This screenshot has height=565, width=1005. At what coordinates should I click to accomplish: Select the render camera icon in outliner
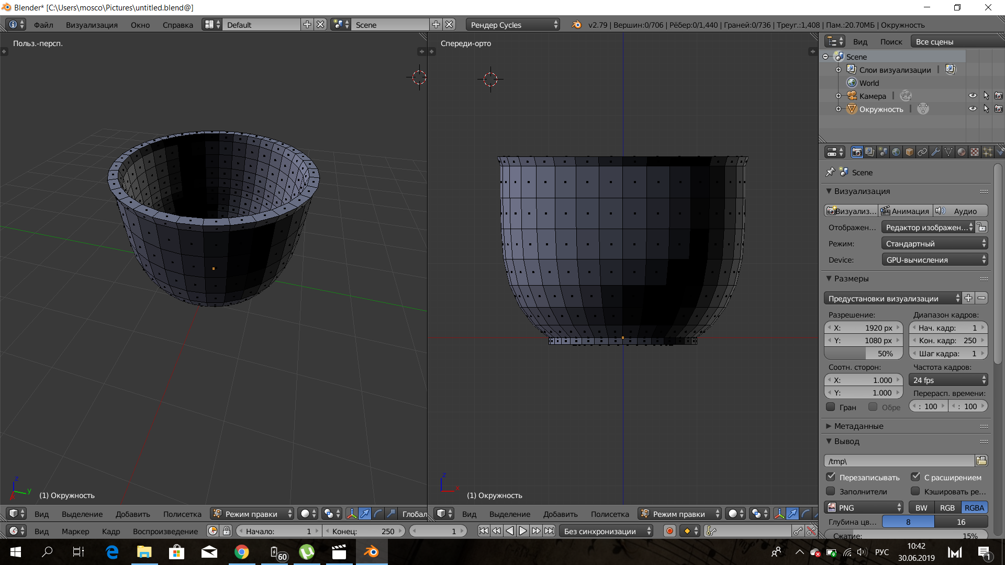coord(998,96)
